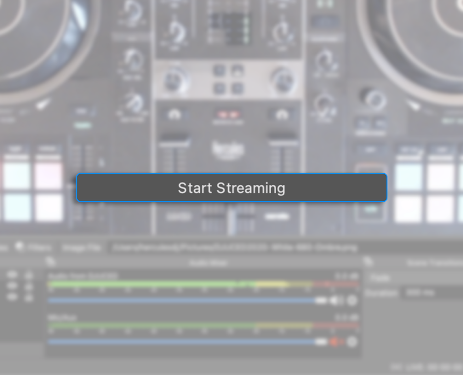Click the Start Streaming button
The height and width of the screenshot is (375, 463).
click(231, 188)
